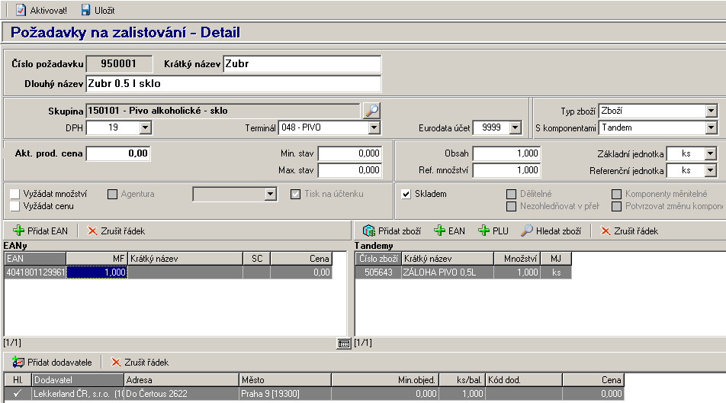This screenshot has width=726, height=403.
Task: Click green plus EAN in Tandemy toolbar
Action: coord(439,231)
